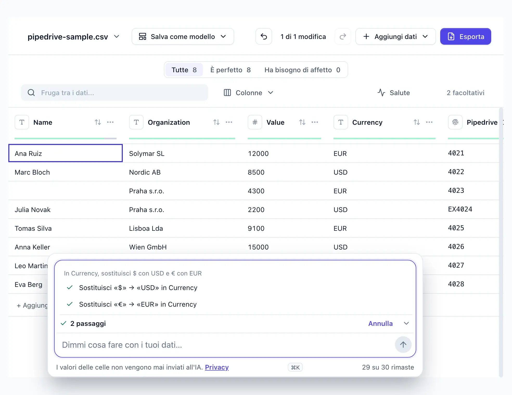Viewport: 512px width, 395px height.
Task: Open Salva come modello dropdown
Action: 183,37
